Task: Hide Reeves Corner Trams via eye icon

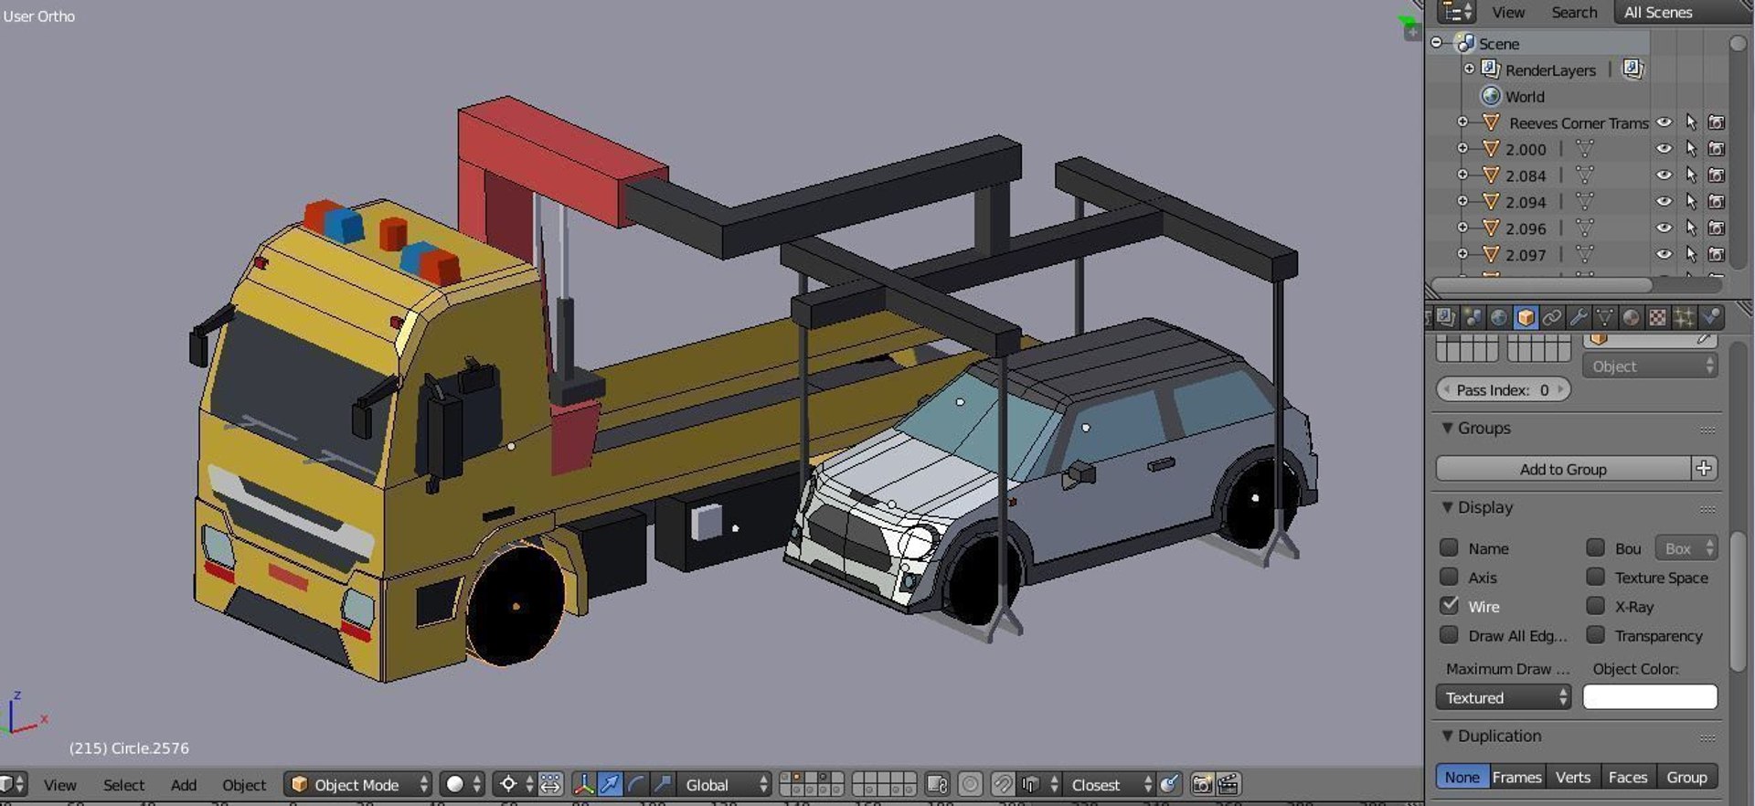Action: (1665, 122)
